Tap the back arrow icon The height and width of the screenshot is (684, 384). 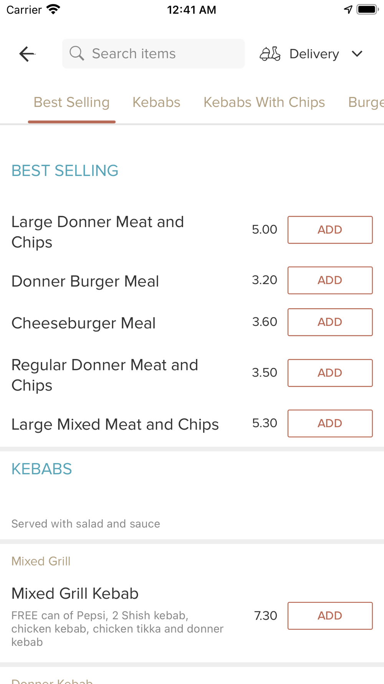coord(27,54)
